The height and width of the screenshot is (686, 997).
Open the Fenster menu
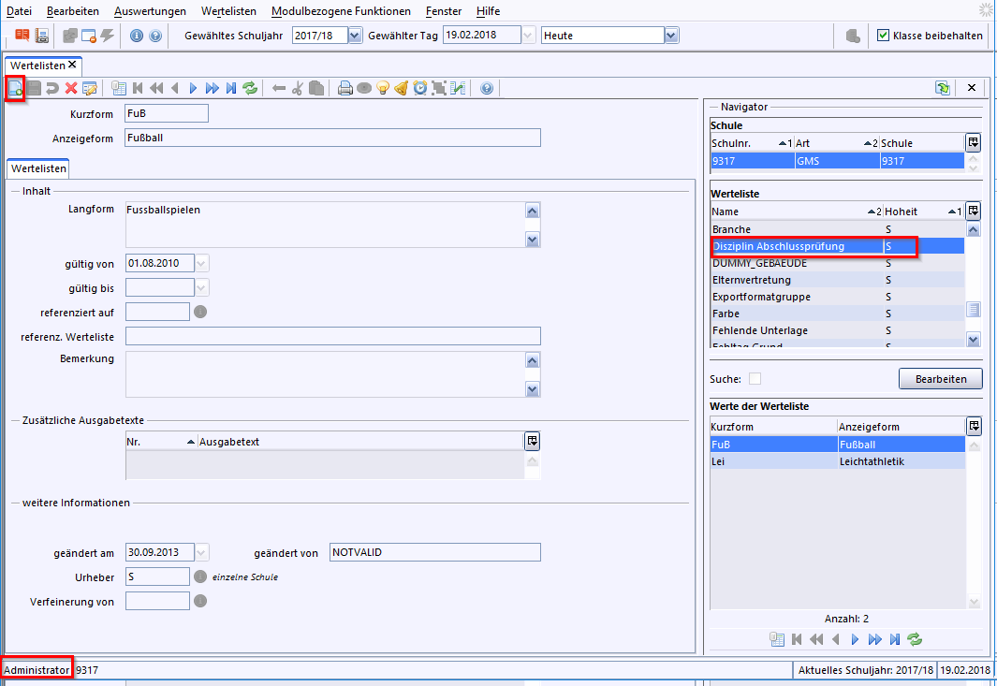coord(444,11)
